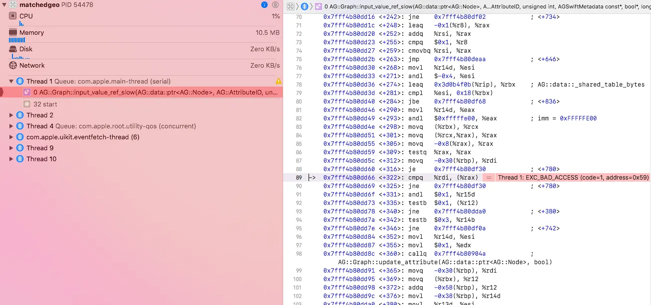Select Thread 4 utility-qos queue row
Image resolution: width=651 pixels, height=305 pixels.
tap(141, 126)
